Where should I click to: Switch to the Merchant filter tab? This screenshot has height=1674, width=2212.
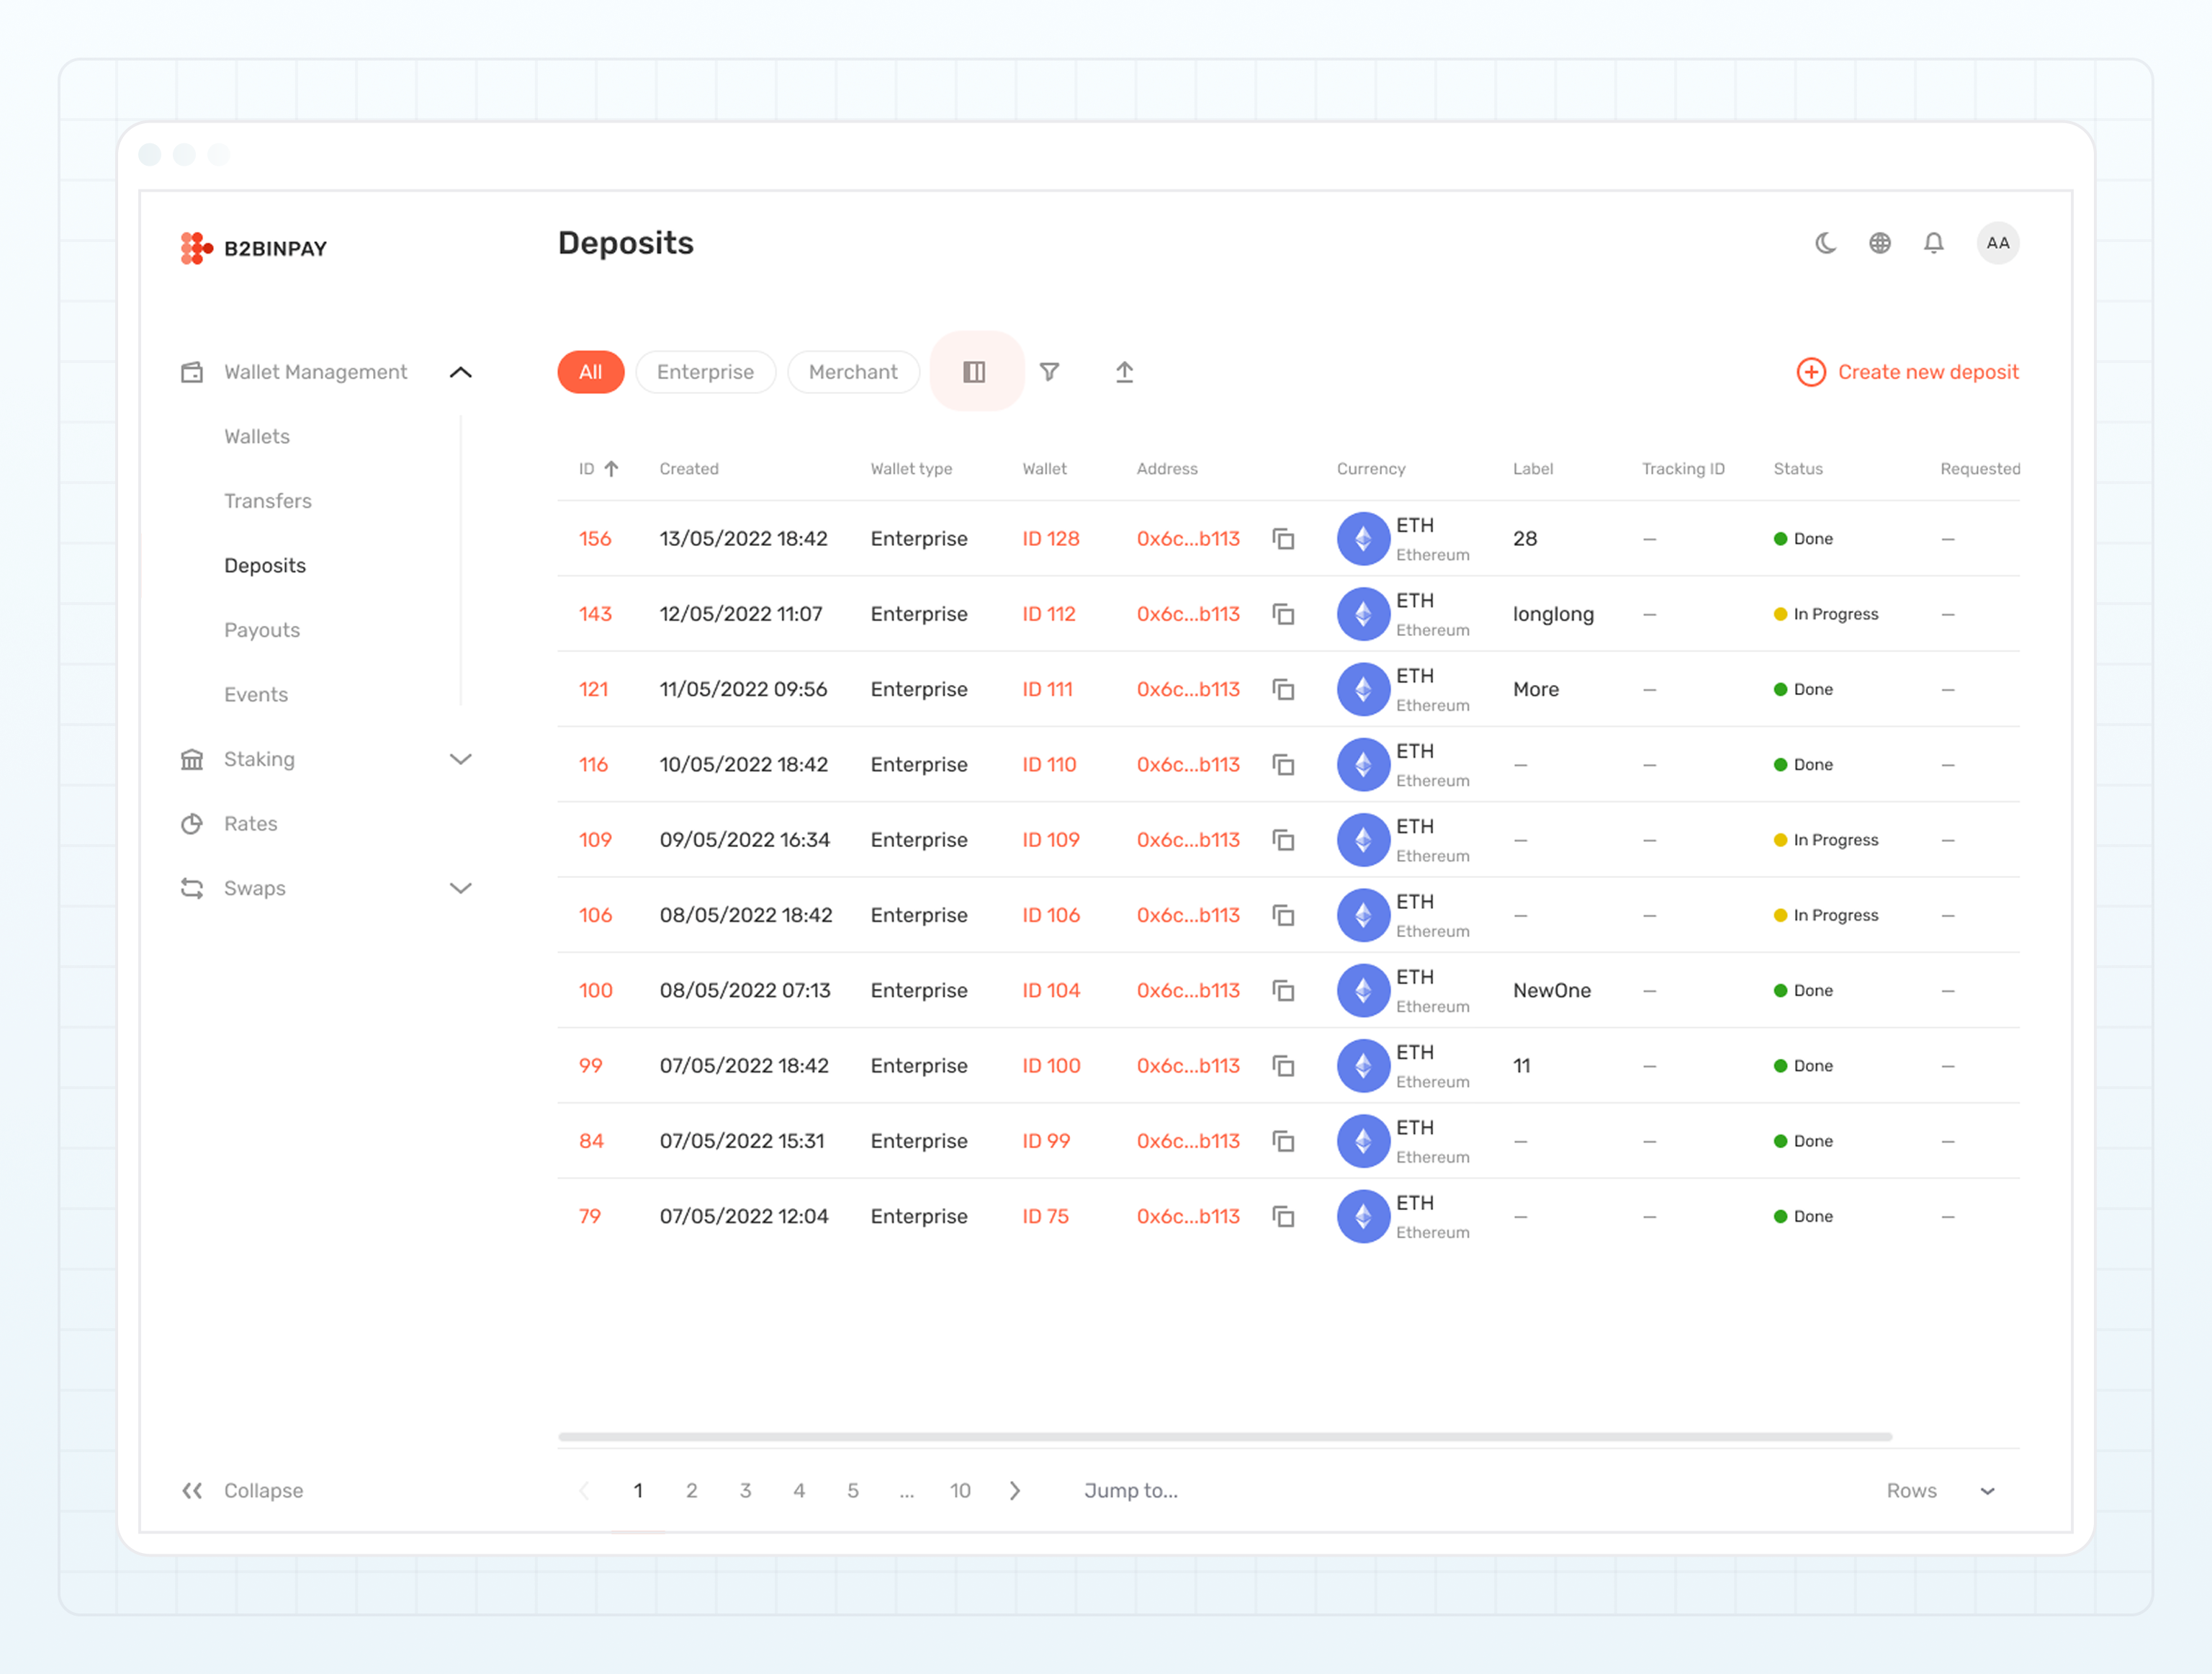853,371
